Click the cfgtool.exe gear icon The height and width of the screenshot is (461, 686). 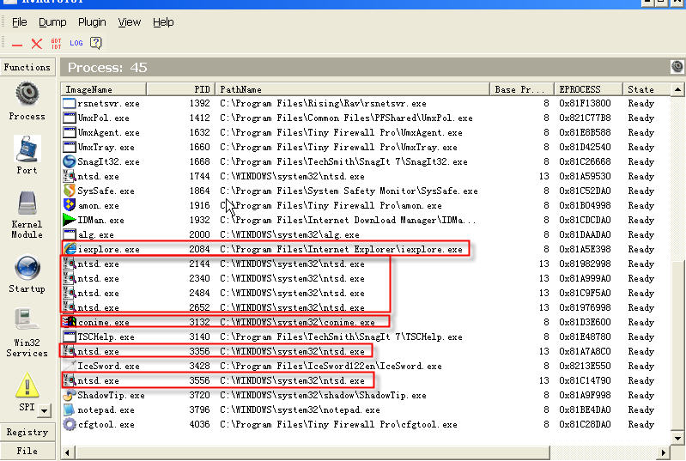(70, 424)
